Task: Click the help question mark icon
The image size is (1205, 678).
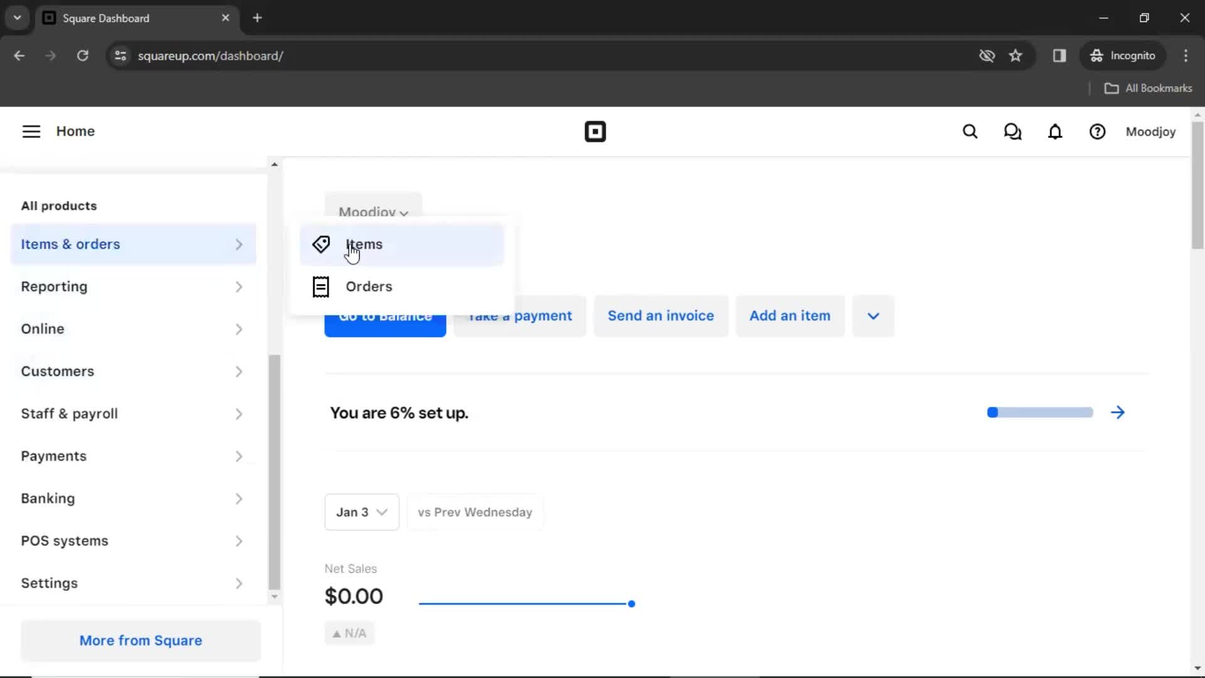Action: 1098,132
